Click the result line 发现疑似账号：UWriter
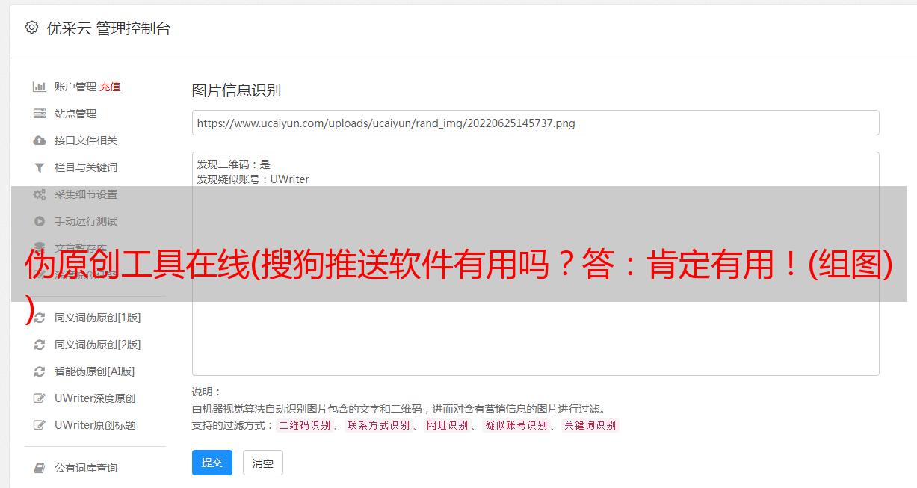 point(253,179)
